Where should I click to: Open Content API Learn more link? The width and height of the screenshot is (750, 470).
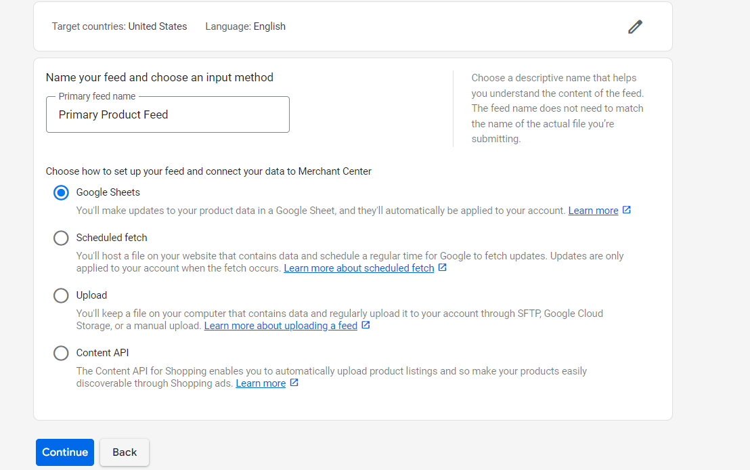[261, 383]
